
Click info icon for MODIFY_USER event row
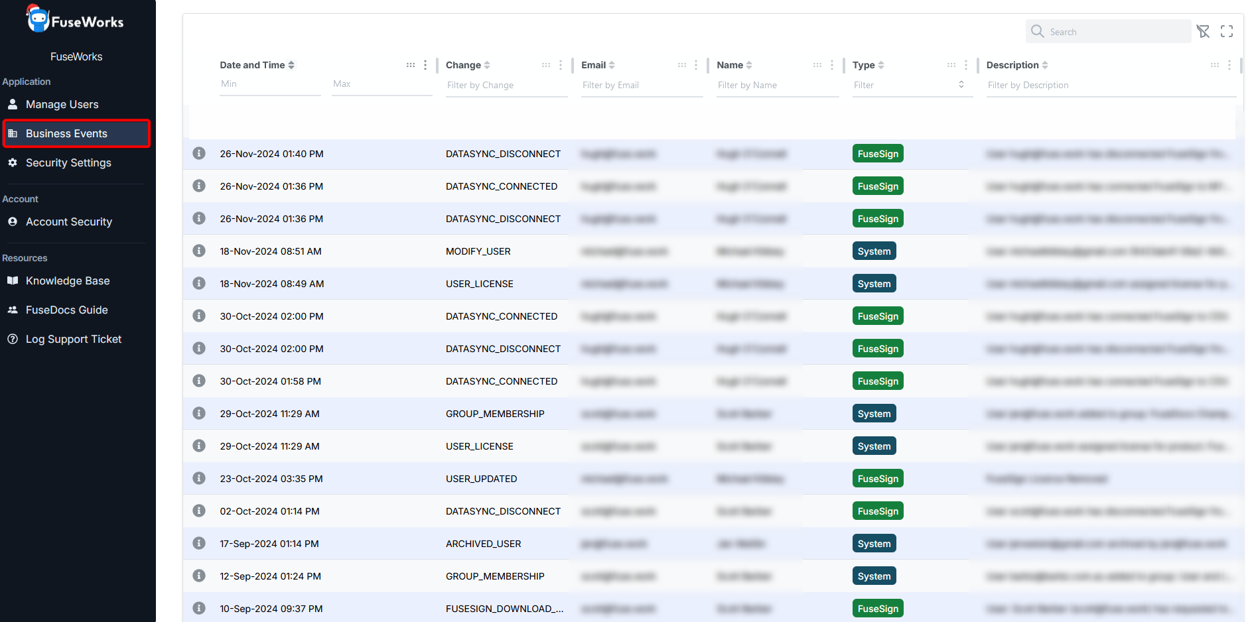[x=199, y=251]
